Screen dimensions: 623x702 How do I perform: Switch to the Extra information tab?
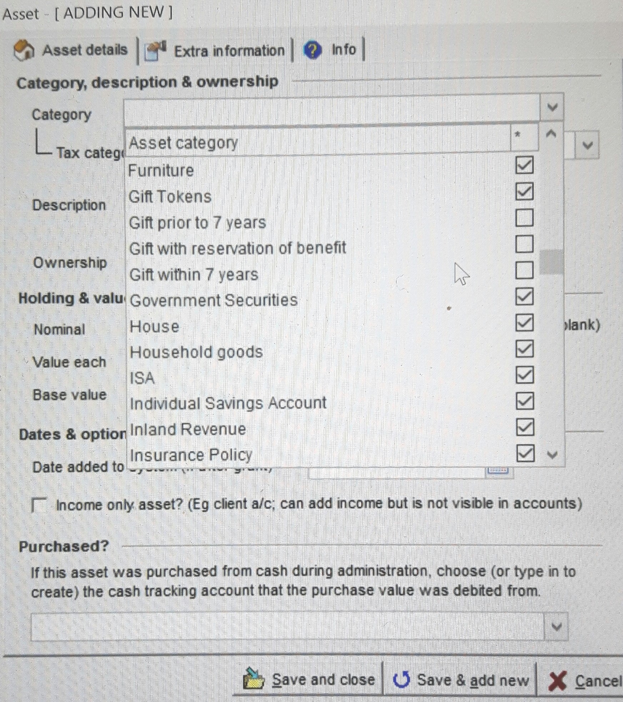point(229,51)
